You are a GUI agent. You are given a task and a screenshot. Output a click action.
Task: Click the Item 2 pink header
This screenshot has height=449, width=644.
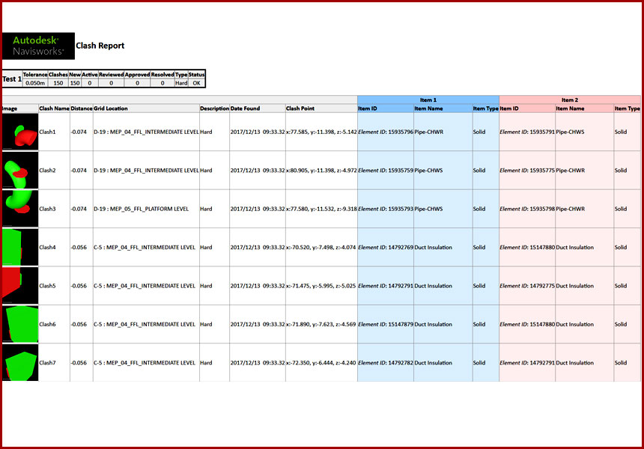[x=570, y=100]
